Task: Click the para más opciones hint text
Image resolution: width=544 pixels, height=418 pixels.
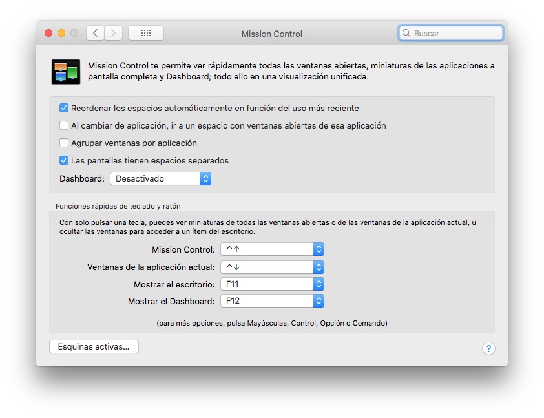Action: [x=272, y=323]
